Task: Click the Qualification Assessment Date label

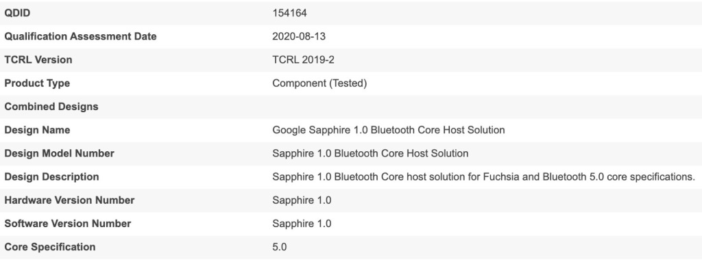Action: pos(81,36)
